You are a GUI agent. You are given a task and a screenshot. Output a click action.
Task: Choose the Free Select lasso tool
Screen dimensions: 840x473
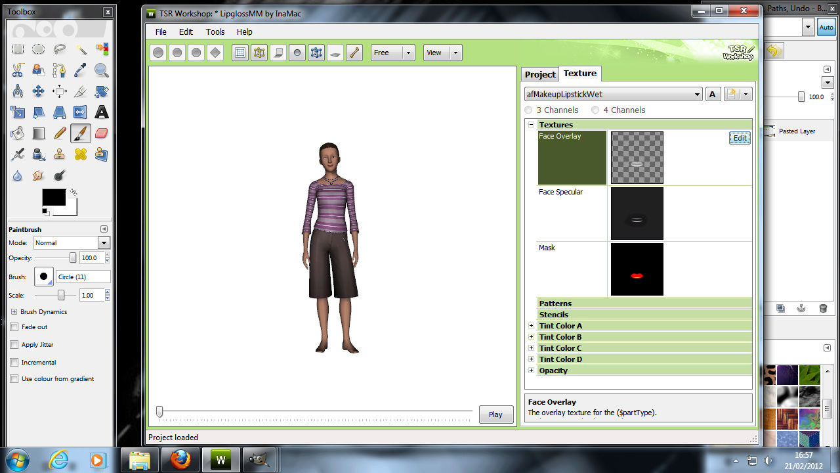point(60,49)
